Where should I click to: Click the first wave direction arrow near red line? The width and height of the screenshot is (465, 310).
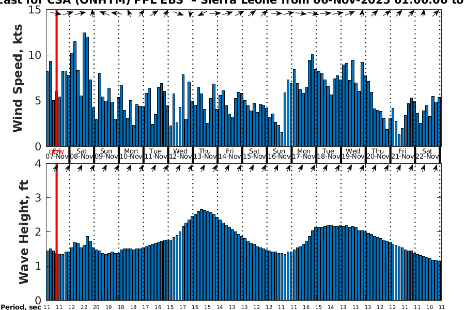(56, 168)
